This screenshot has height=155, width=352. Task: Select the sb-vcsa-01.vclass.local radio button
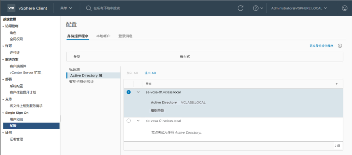129,121
